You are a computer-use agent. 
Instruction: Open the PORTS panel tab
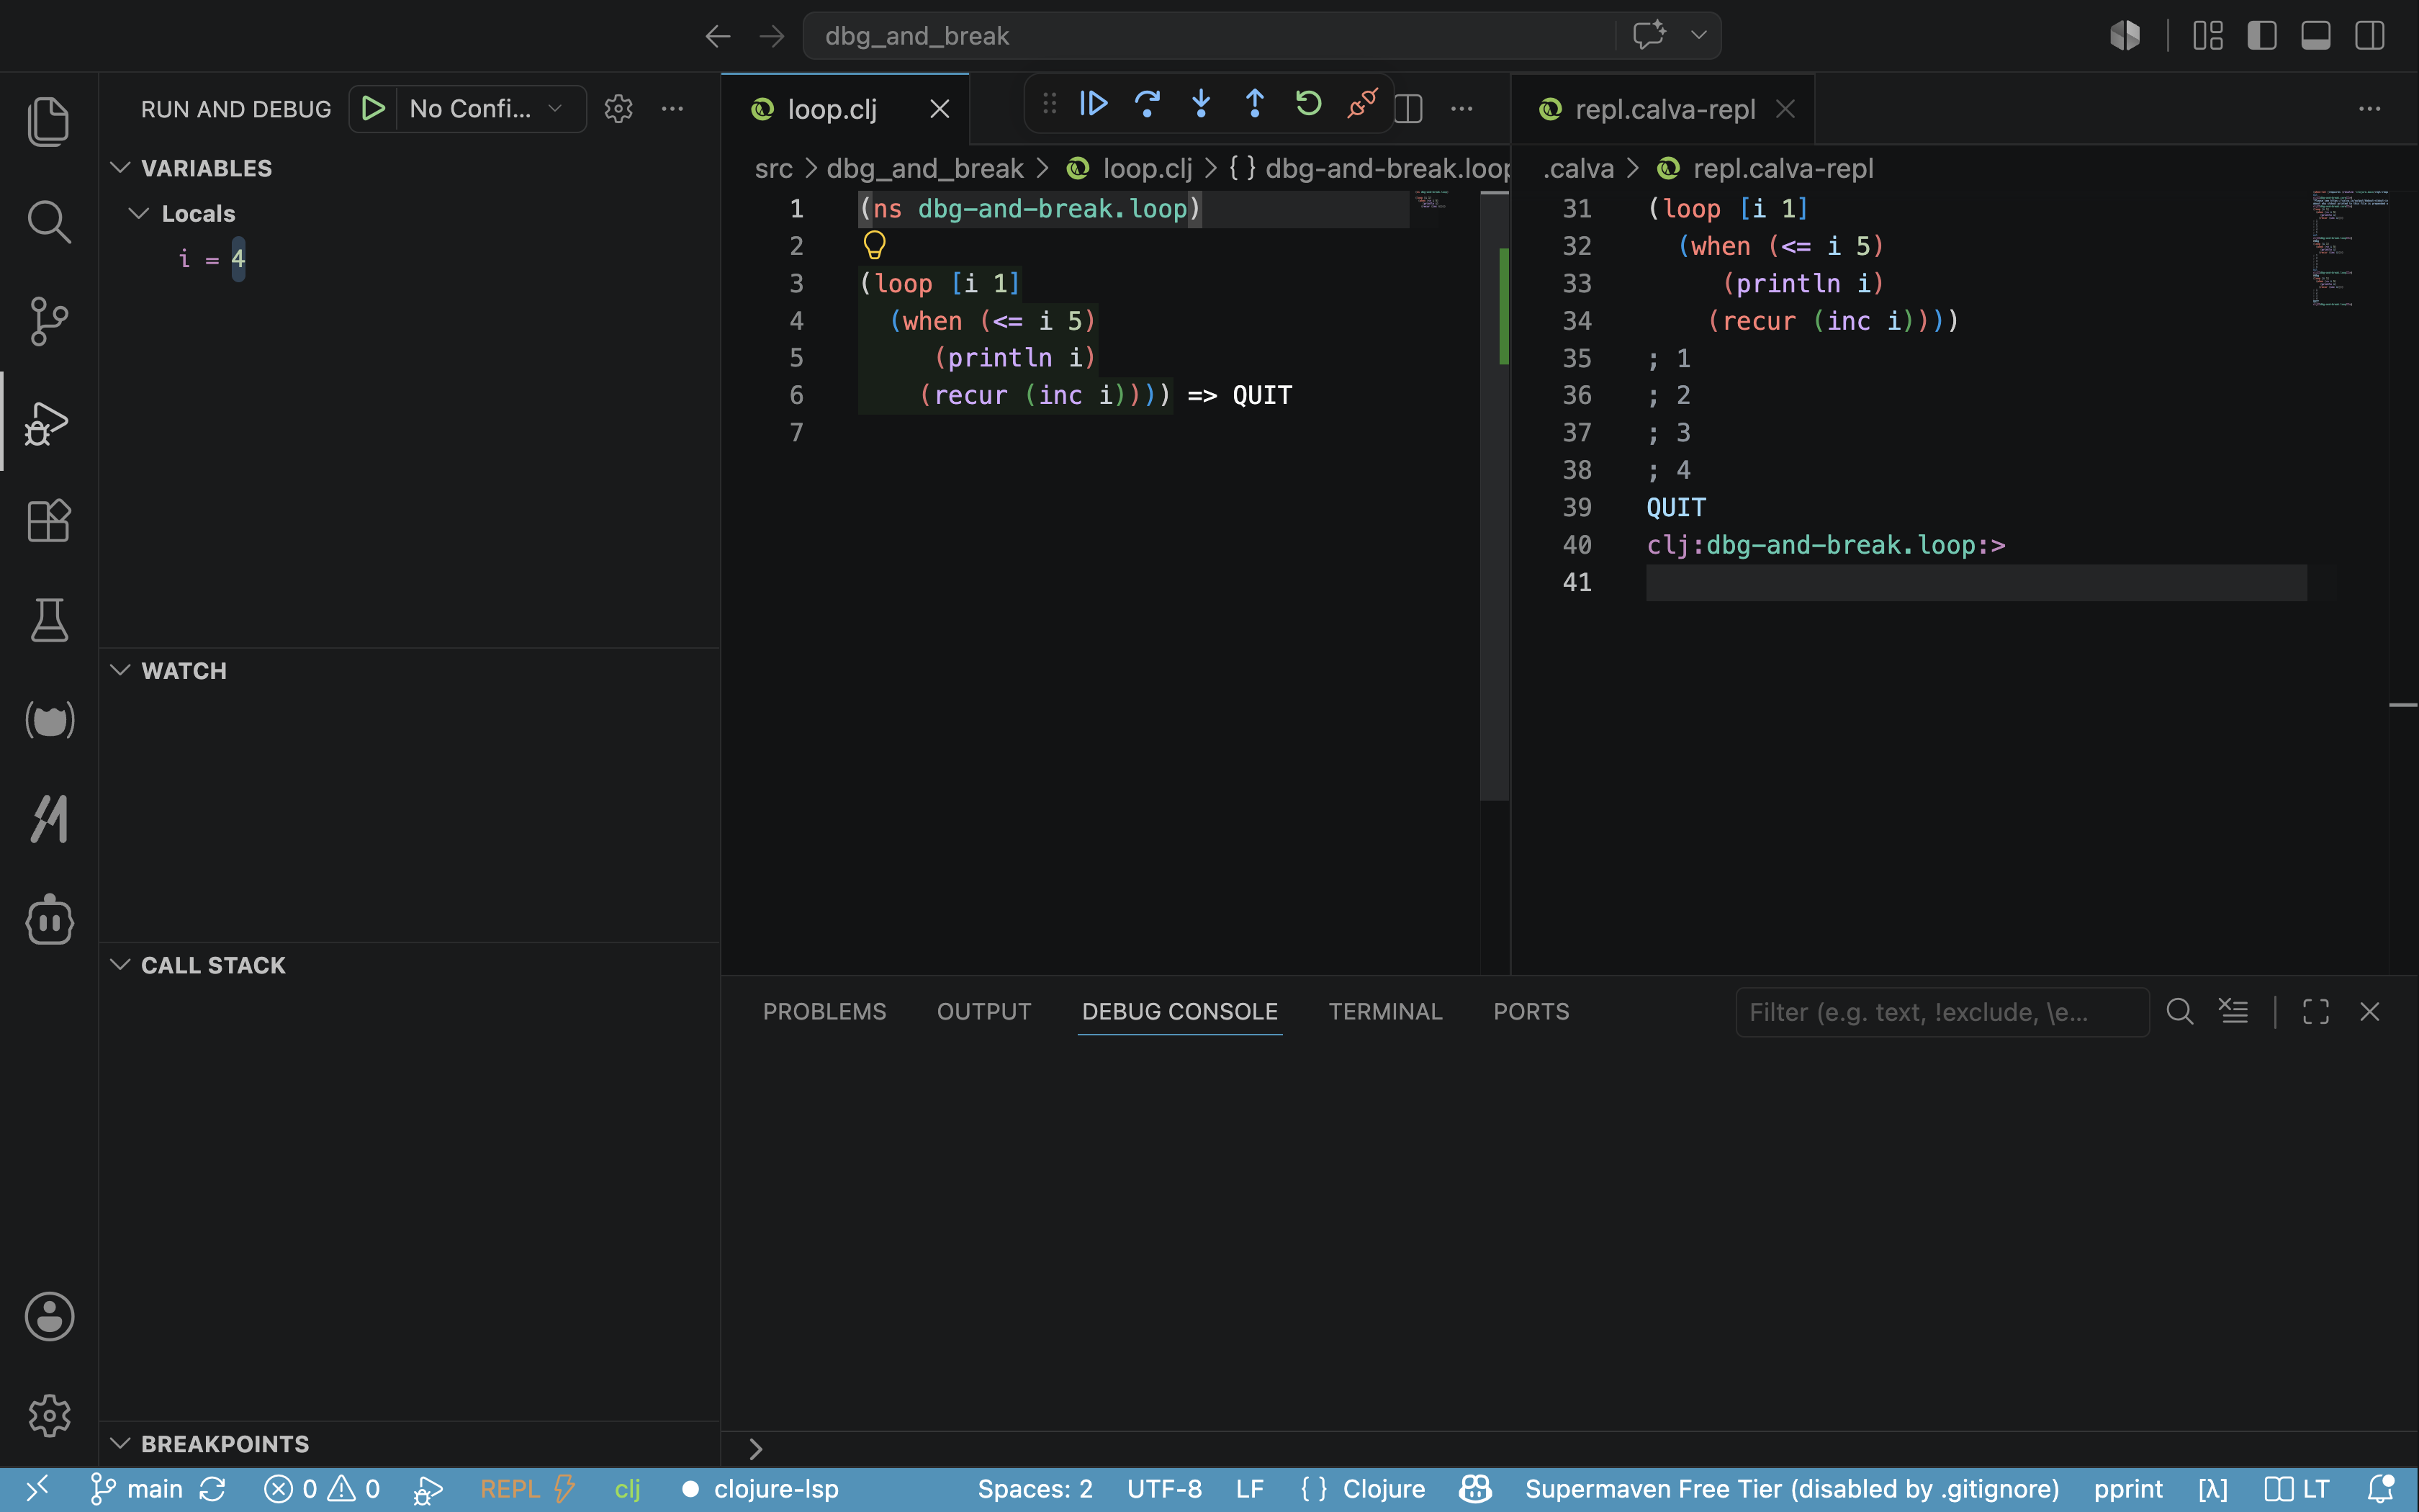(x=1531, y=1011)
